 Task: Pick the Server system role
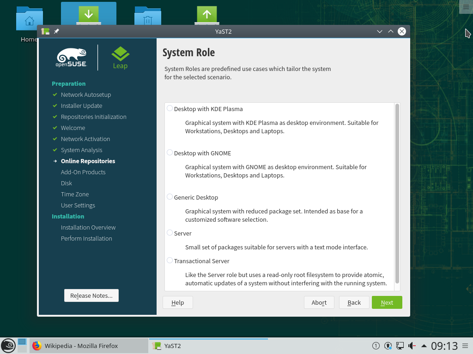[x=170, y=233]
